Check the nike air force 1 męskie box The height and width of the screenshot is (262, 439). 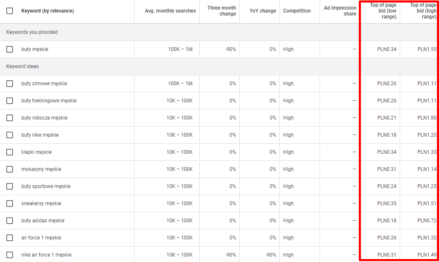(x=10, y=255)
